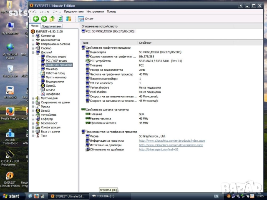This screenshot has width=267, height=200.
Task: Open the Windows start button
Action: [11, 196]
